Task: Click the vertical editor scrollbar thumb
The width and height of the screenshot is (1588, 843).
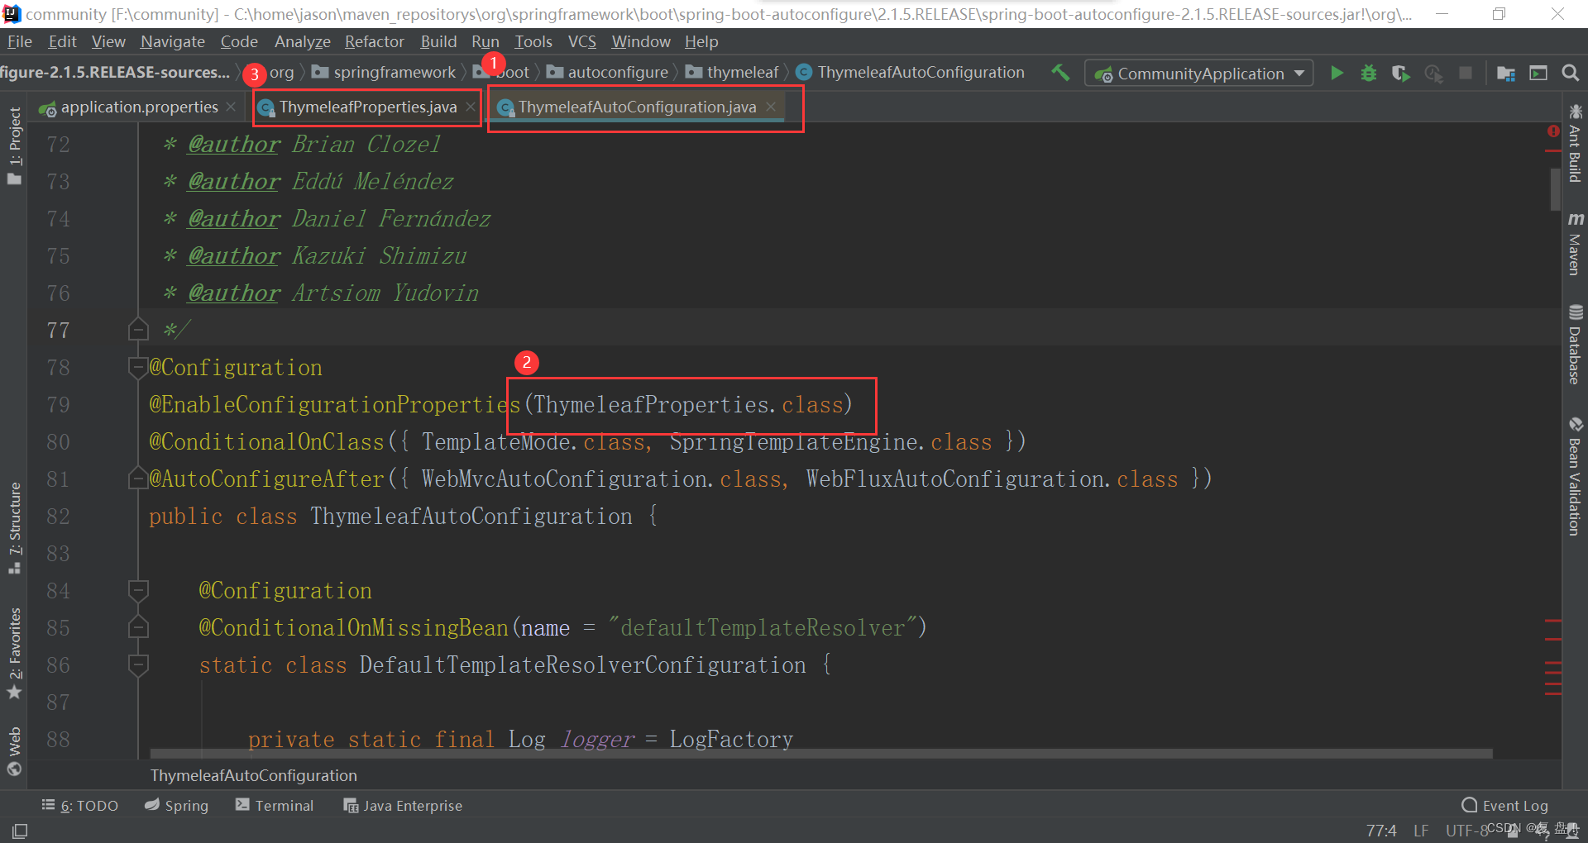Action: 1555,188
